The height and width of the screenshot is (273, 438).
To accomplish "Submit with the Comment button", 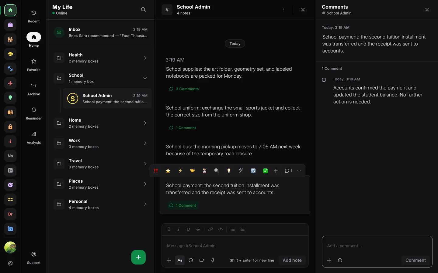I will [x=415, y=260].
